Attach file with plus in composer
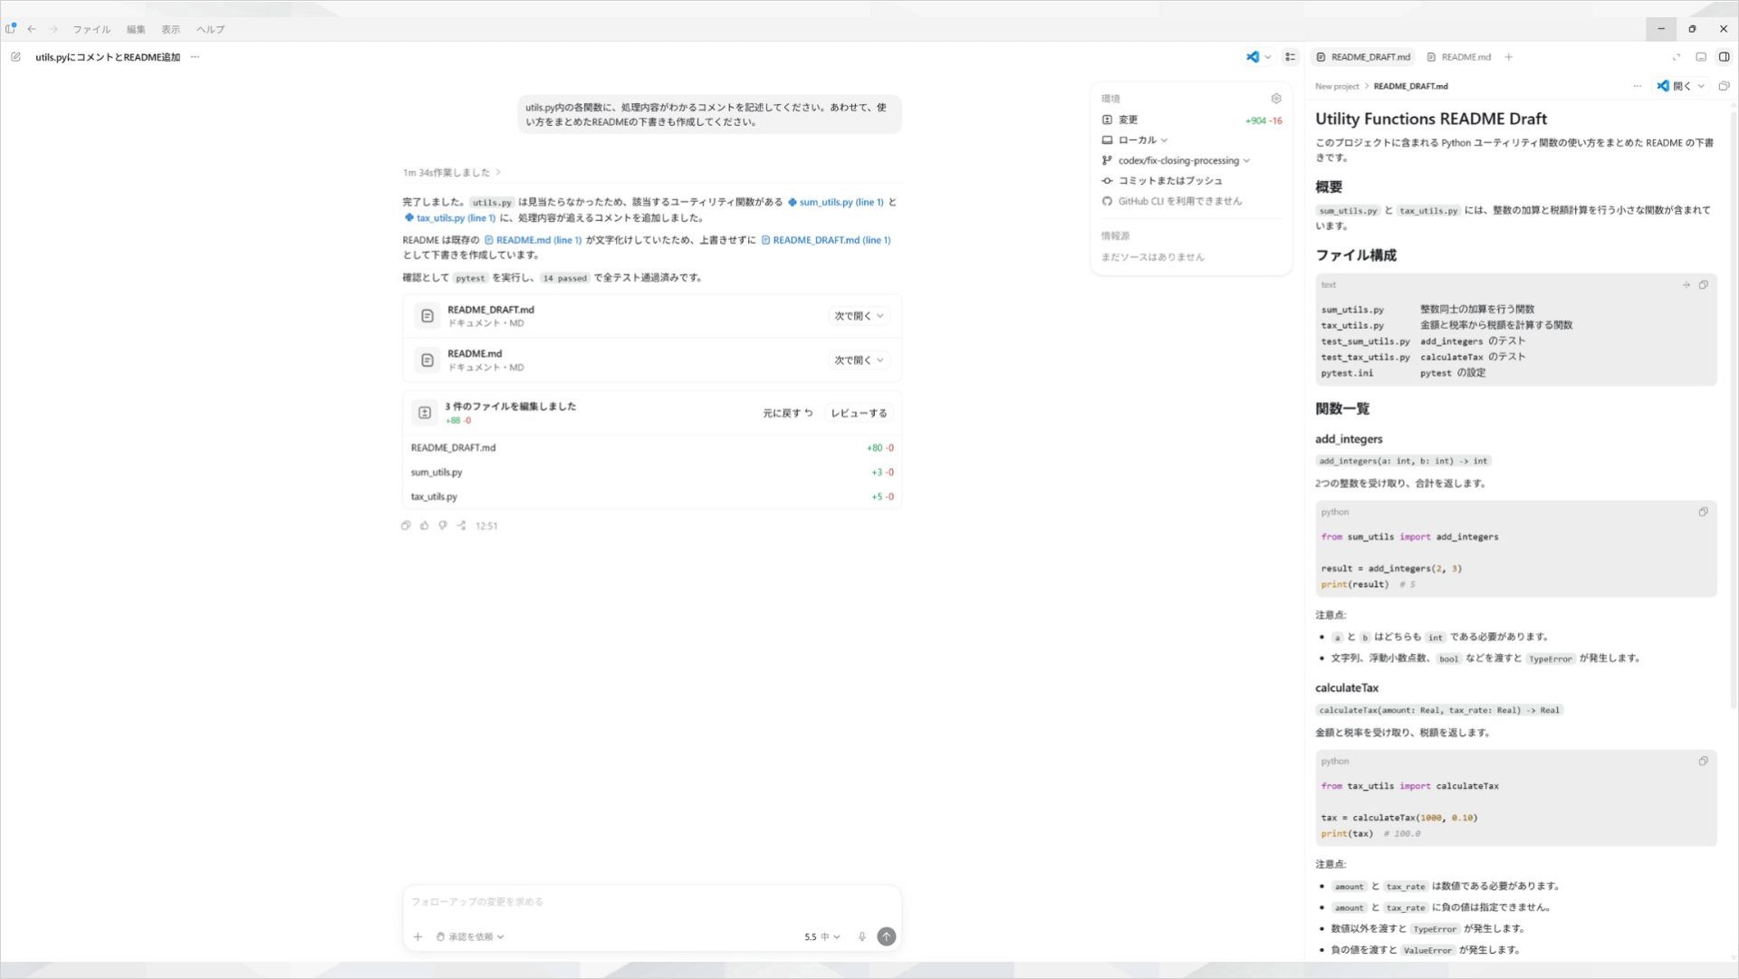 [x=418, y=936]
